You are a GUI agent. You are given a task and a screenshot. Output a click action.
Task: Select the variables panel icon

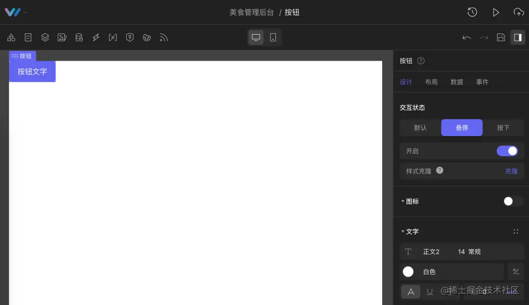click(113, 37)
